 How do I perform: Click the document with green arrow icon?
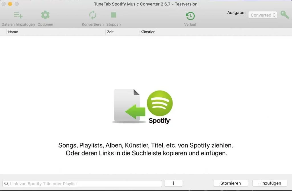click(129, 106)
